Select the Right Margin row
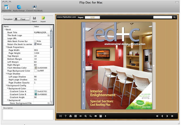This screenshot has height=125, width=181. click(27, 65)
